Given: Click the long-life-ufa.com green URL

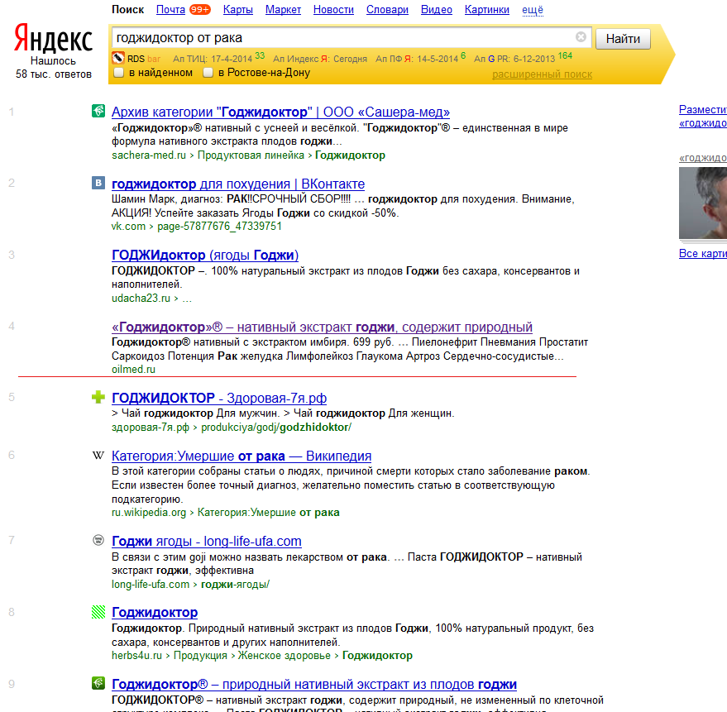Looking at the screenshot, I should pos(151,584).
